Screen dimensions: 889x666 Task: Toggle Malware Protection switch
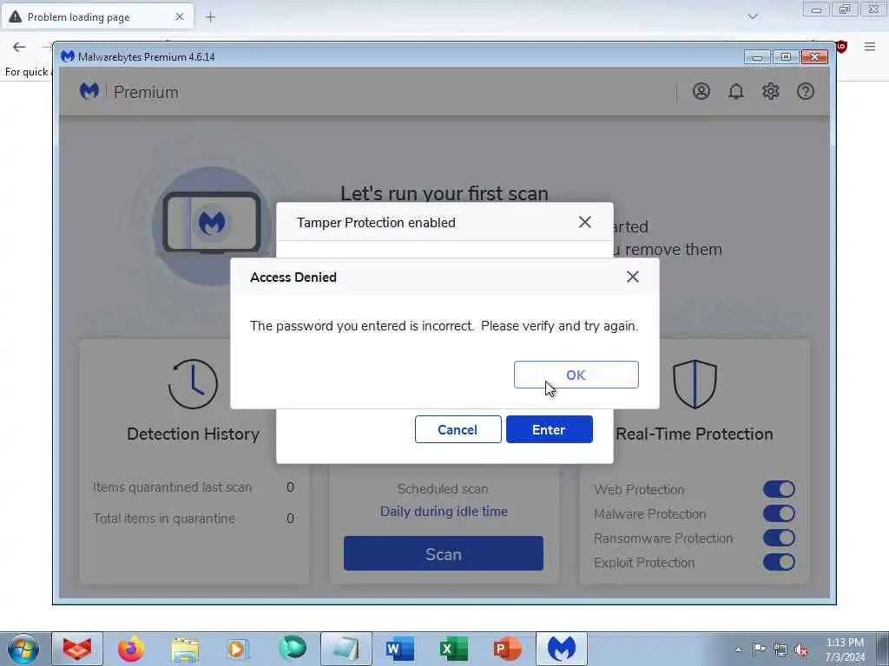coord(779,513)
